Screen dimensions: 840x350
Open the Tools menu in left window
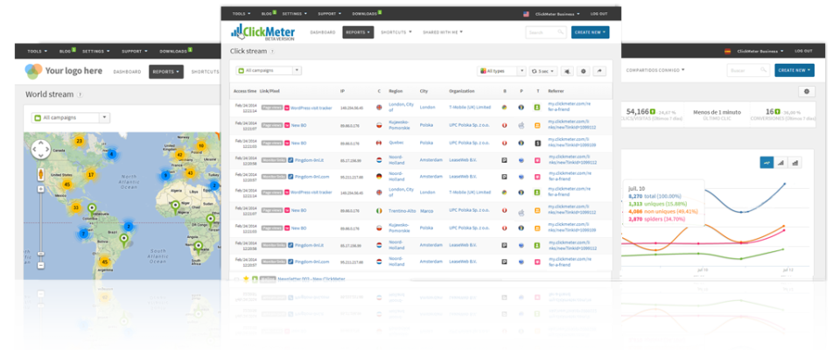(x=38, y=52)
